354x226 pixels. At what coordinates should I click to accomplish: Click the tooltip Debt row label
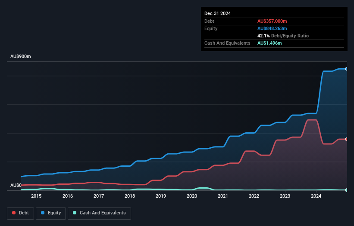[209, 21]
